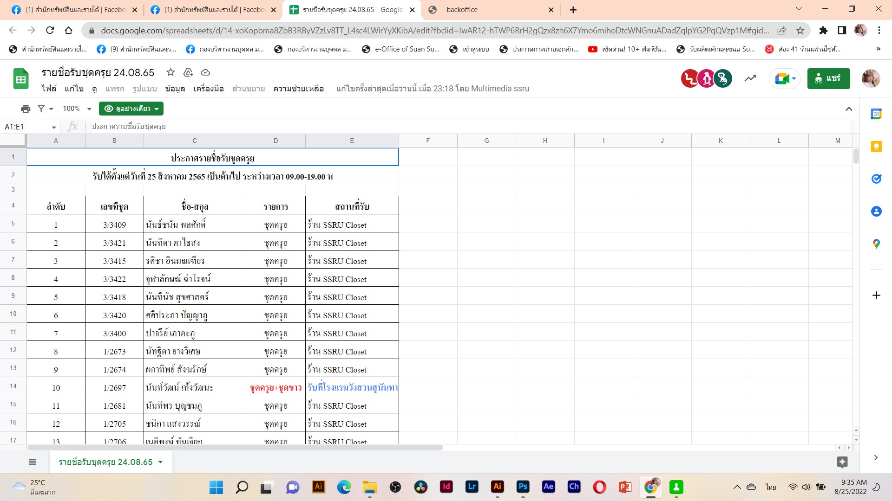Hide the side panel with the arrow
The height and width of the screenshot is (501, 892).
pyautogui.click(x=876, y=458)
